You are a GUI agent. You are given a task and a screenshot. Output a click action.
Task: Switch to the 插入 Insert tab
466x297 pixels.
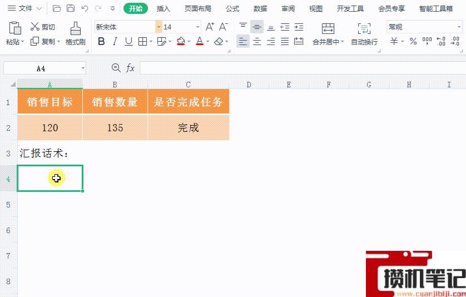pos(163,9)
